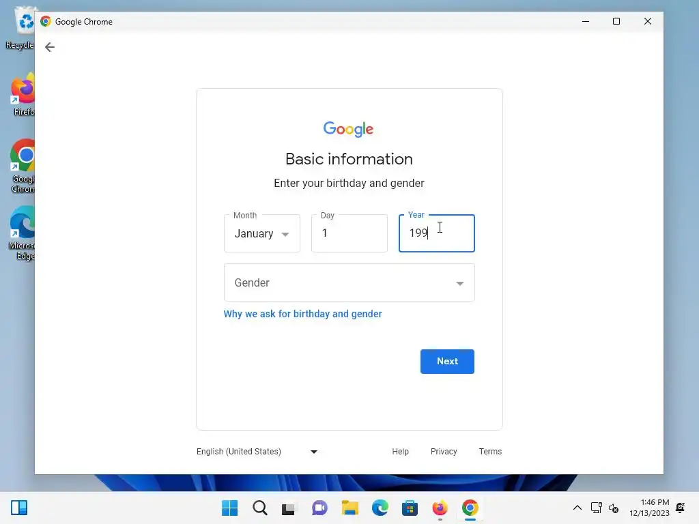Click the Day input field

(349, 233)
